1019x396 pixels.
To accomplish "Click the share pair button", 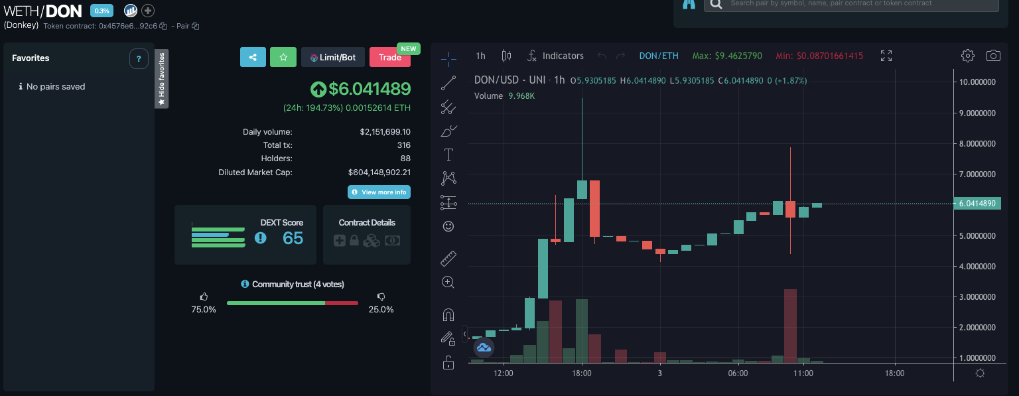I will point(253,57).
